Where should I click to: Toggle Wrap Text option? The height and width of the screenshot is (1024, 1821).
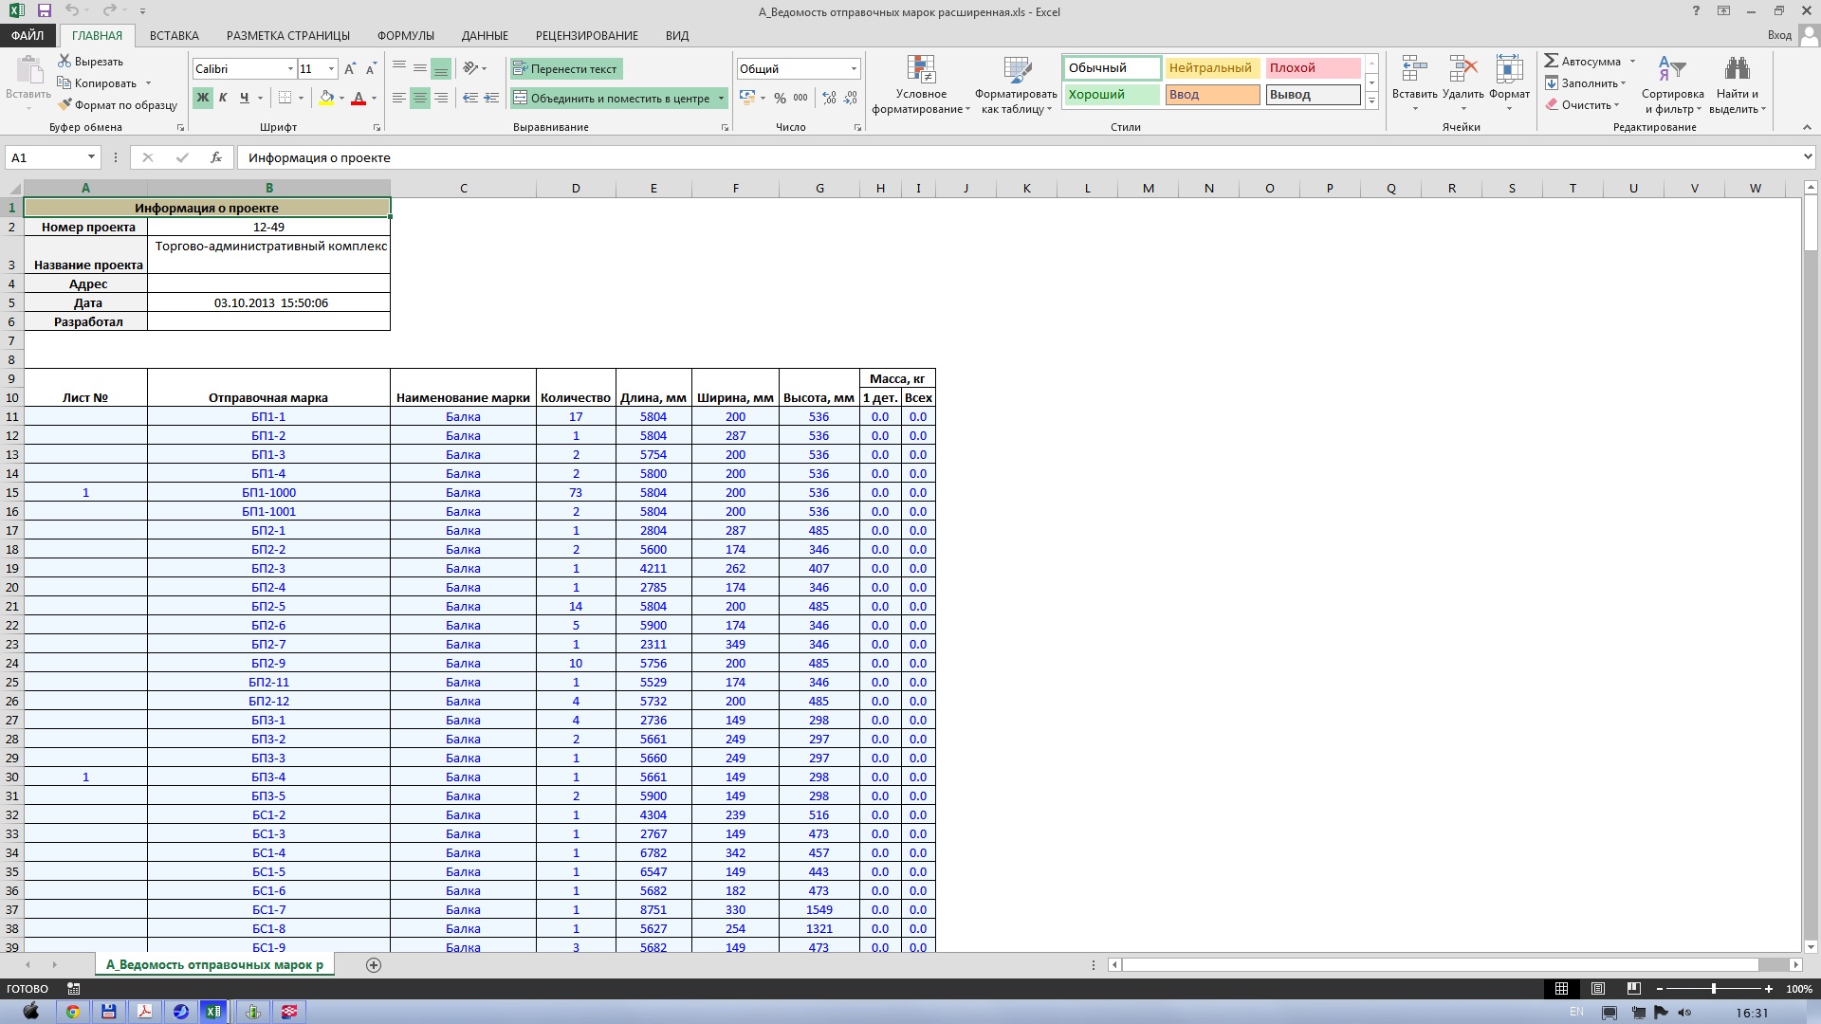pos(565,69)
